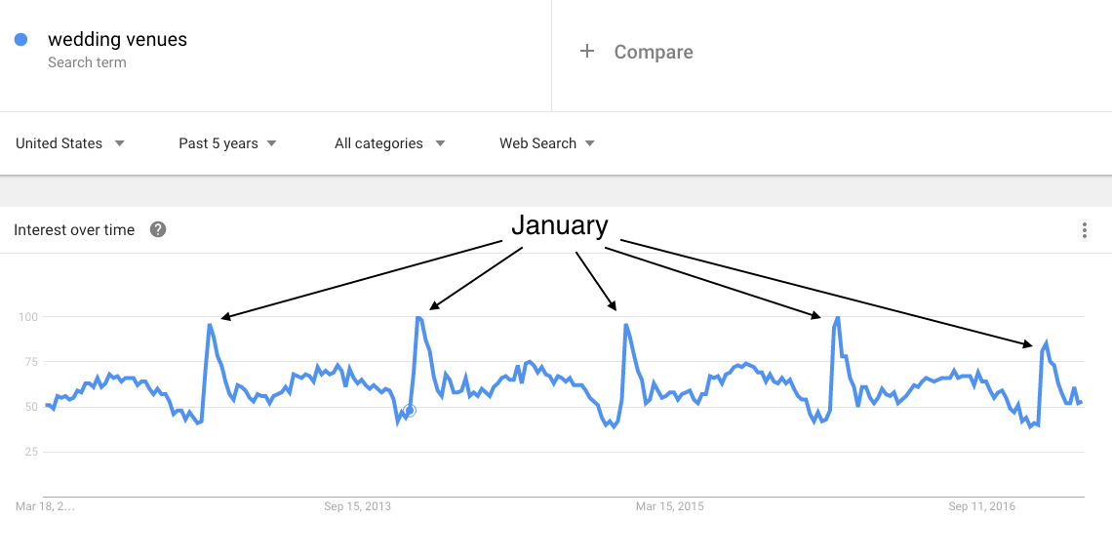Click the Interest over time heading
This screenshot has height=560, width=1112.
coord(74,230)
